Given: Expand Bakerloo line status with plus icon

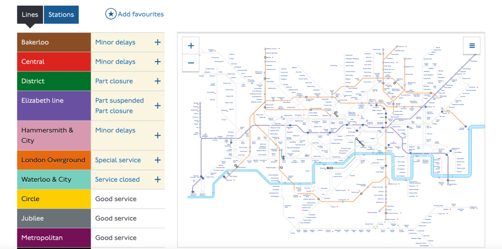Looking at the screenshot, I should tap(158, 42).
